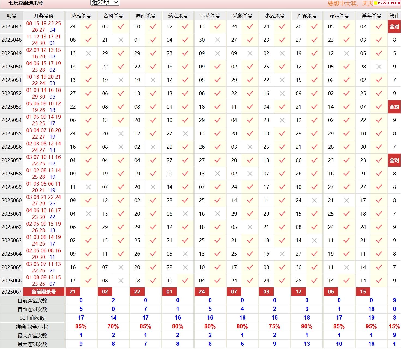Click the X mark for 采薇杀号 in row 2025049
Screen dimensions: 401x349
(250, 53)
